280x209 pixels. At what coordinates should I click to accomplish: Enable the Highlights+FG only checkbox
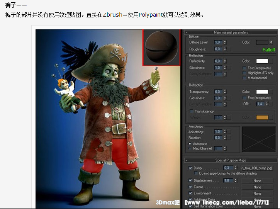(x=244, y=73)
